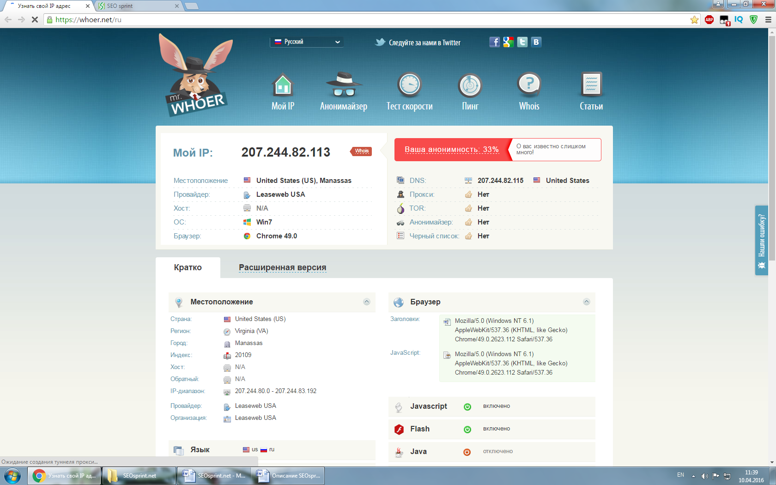Click the Flash включено status icon
This screenshot has height=485, width=776.
pyautogui.click(x=467, y=429)
